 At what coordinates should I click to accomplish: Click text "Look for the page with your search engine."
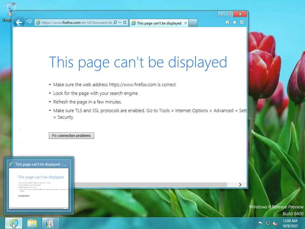(x=96, y=93)
